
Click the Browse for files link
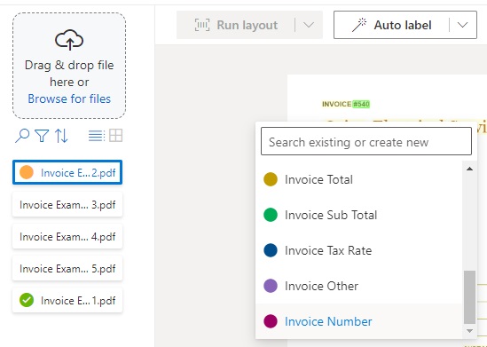69,99
